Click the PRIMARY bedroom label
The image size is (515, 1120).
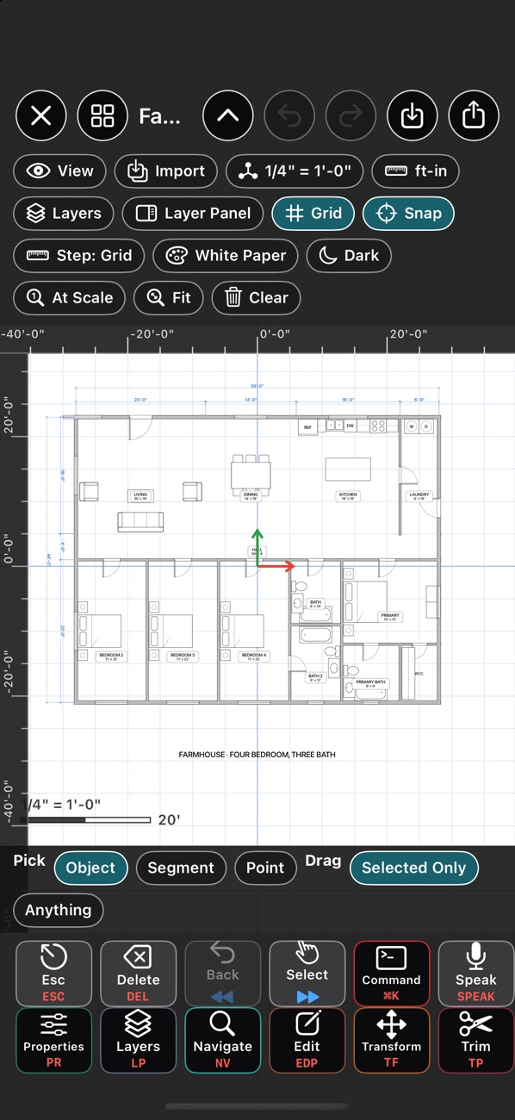point(390,617)
